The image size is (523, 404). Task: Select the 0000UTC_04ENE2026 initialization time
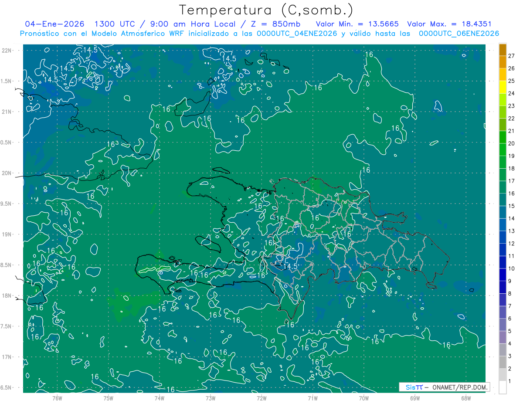pyautogui.click(x=297, y=34)
